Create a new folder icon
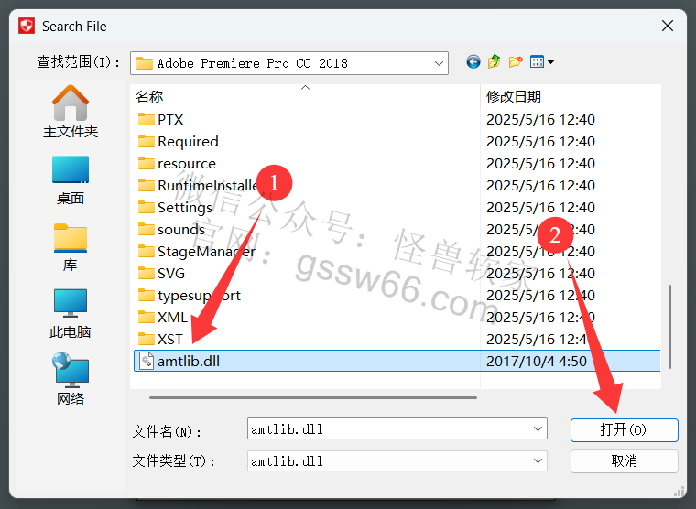This screenshot has width=696, height=509. (x=516, y=61)
